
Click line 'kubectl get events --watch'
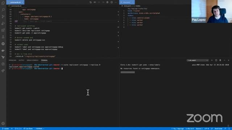pos(27,28)
